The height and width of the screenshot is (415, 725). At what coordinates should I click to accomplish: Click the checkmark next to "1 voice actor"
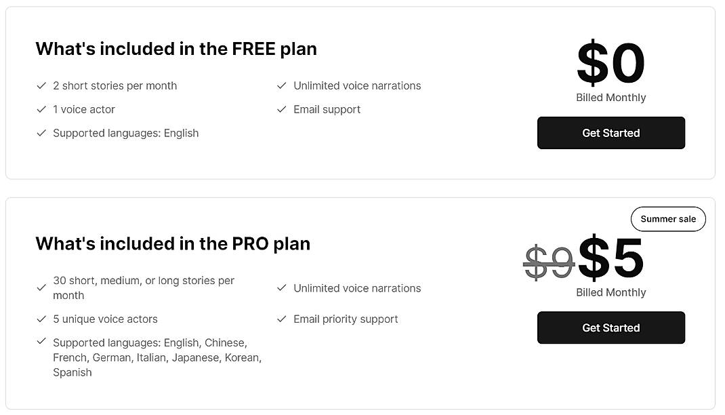tap(41, 109)
